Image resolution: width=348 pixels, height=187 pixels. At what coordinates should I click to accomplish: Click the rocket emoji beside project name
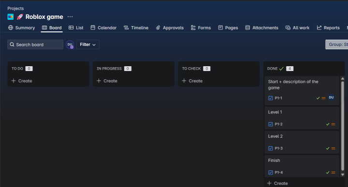point(20,17)
